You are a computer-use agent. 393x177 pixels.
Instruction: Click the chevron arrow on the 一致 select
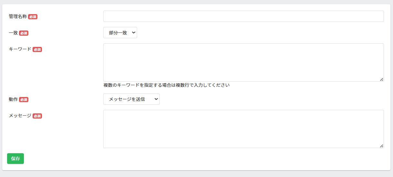[x=134, y=33]
